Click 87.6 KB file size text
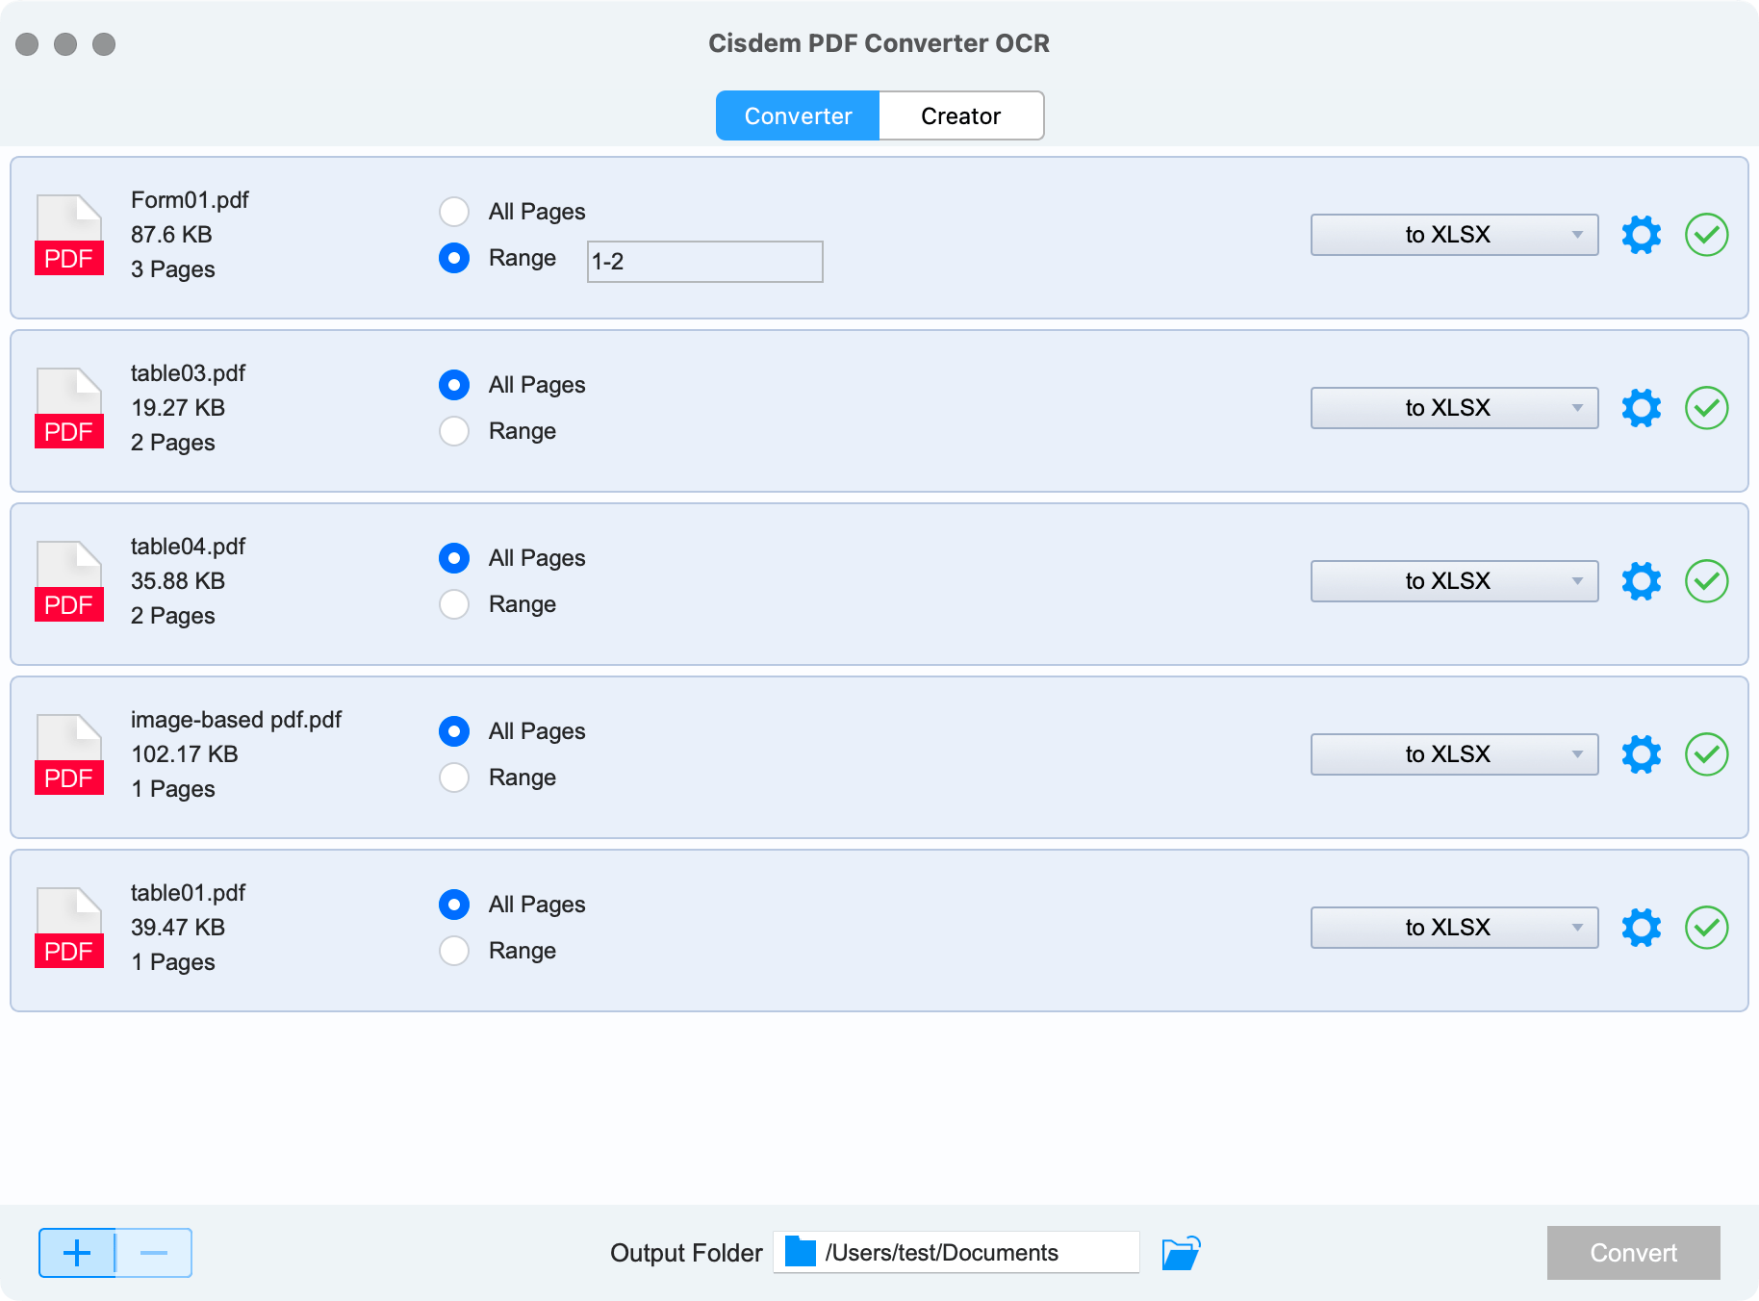 click(x=171, y=235)
